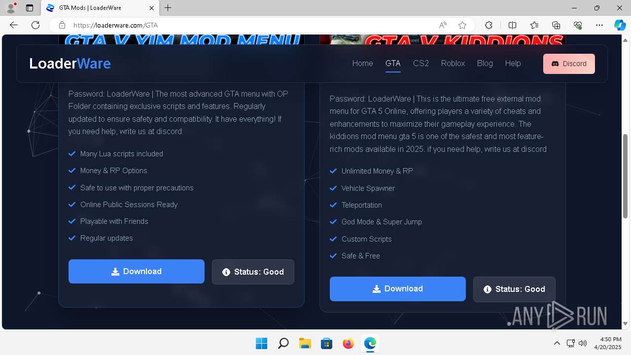View site information lock icon
The image size is (631, 355).
(x=62, y=25)
